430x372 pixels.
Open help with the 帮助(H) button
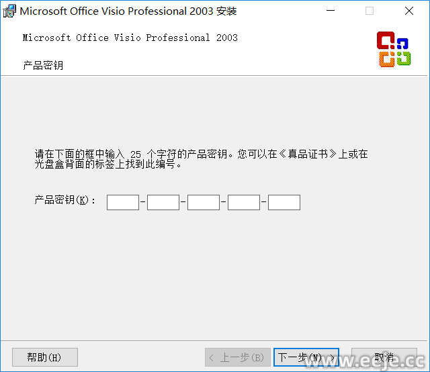tap(45, 357)
